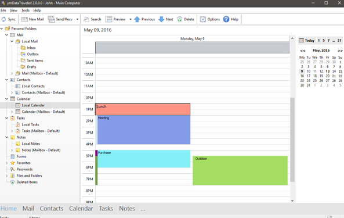Image resolution: width=344 pixels, height=218 pixels.
Task: Click the Today button
Action: pyautogui.click(x=307, y=41)
